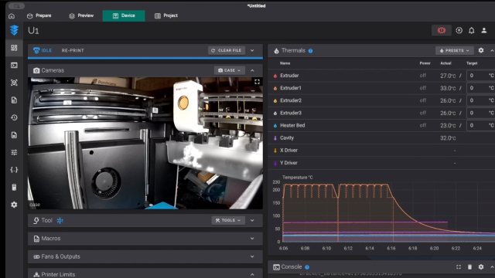The width and height of the screenshot is (495, 278).
Task: Click the CLEAR FILE button
Action: [x=227, y=50]
